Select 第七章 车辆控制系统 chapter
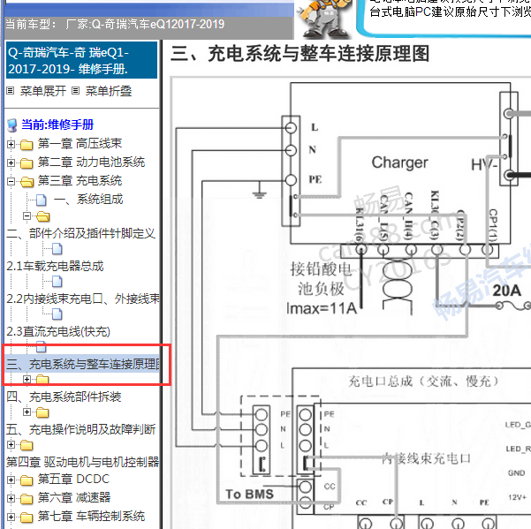This screenshot has width=531, height=529. (x=91, y=516)
